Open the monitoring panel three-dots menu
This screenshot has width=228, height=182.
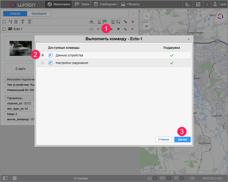133,14
